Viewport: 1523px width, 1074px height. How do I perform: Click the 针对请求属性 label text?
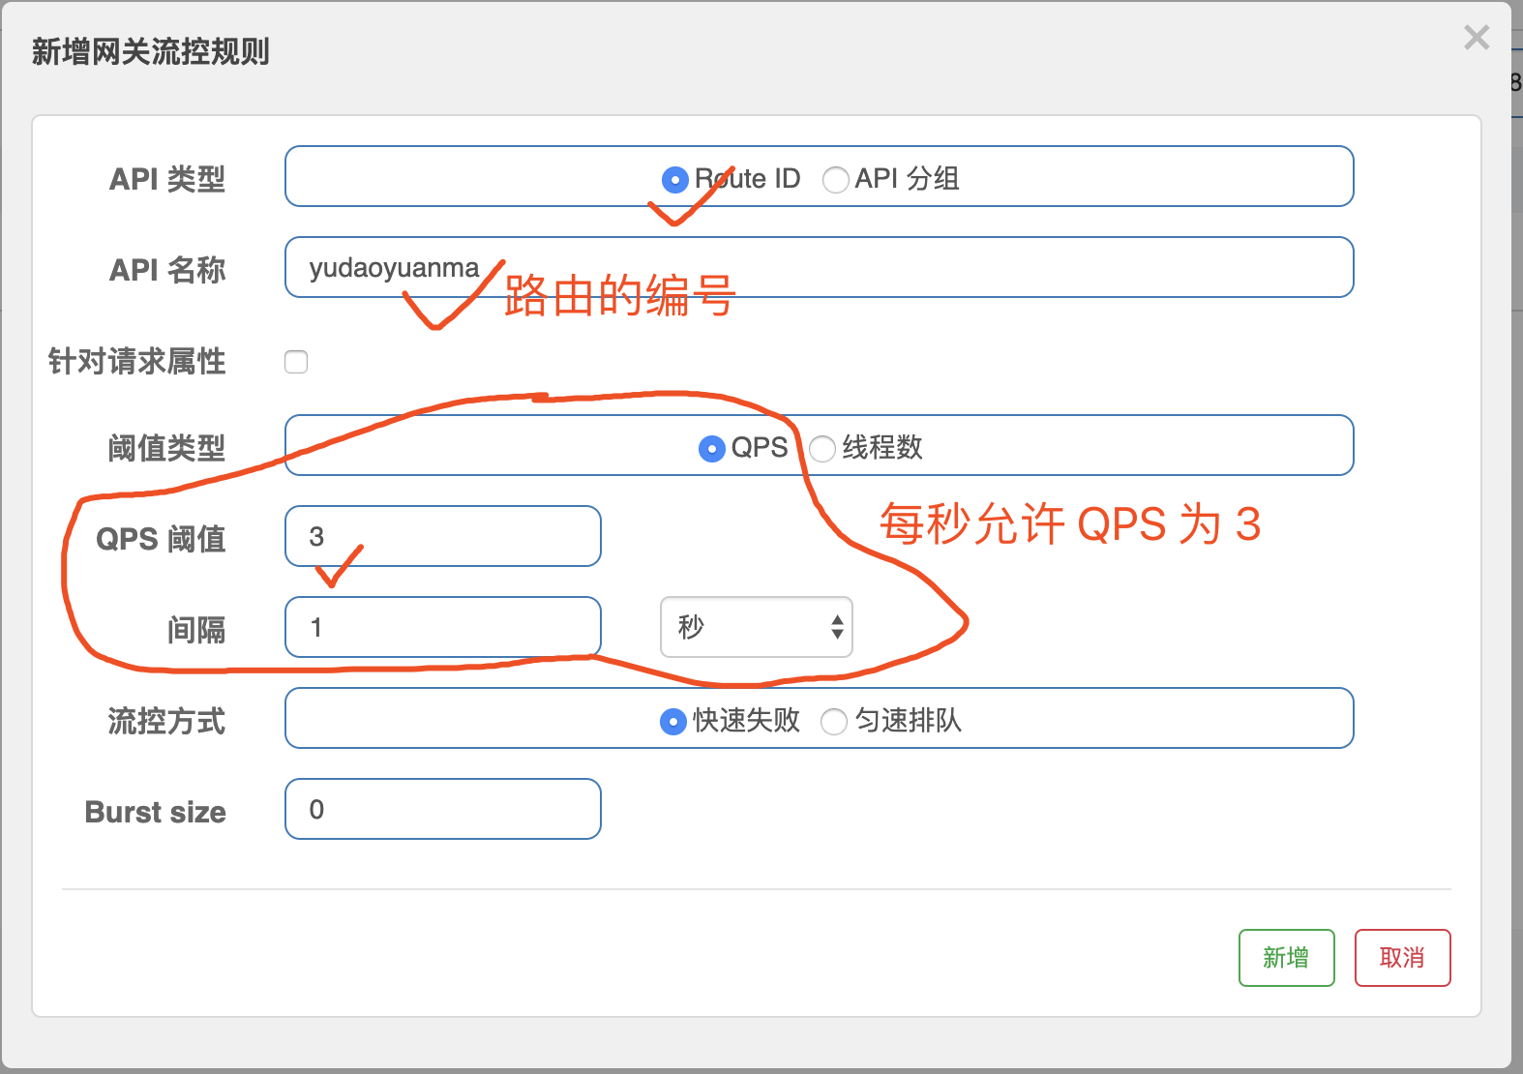click(136, 362)
